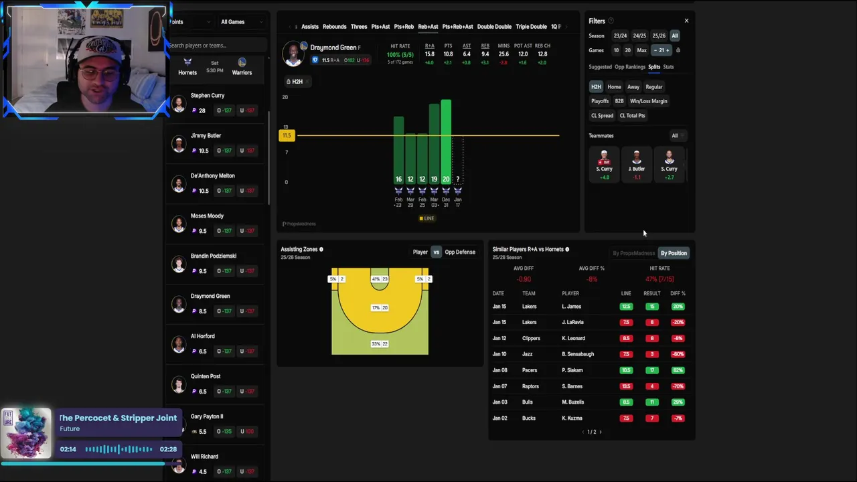Toggle the LINE legend on chart
Screen dimensions: 857x482
426,218
